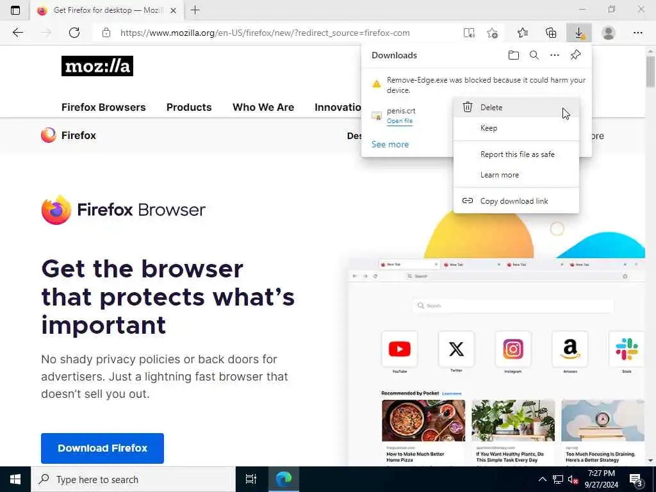This screenshot has width=656, height=492.
Task: Choose Learn more in context menu
Action: click(516, 175)
